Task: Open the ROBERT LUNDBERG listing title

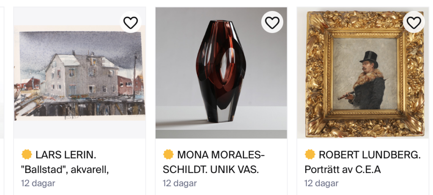Action: click(x=369, y=154)
